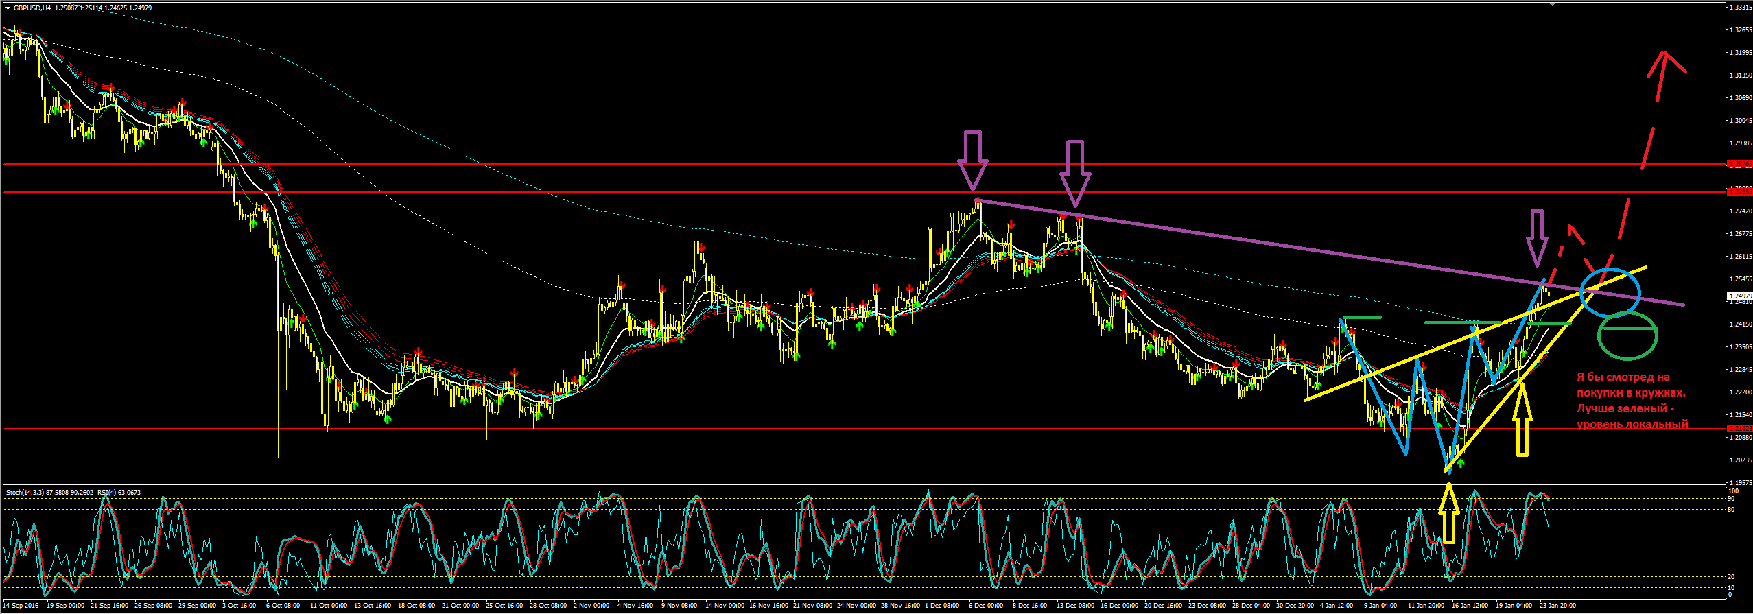Screen dimensions: 1753x614
Task: Click the 16 Jan 12:00 time label
Action: click(1470, 606)
